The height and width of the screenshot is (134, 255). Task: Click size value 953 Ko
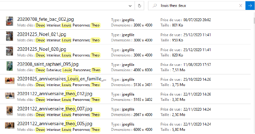pyautogui.click(x=177, y=40)
